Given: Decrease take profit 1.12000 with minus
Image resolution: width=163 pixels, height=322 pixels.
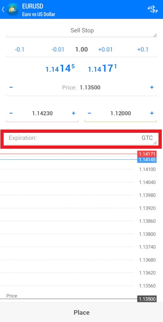Looking at the screenshot, I should coord(89,113).
